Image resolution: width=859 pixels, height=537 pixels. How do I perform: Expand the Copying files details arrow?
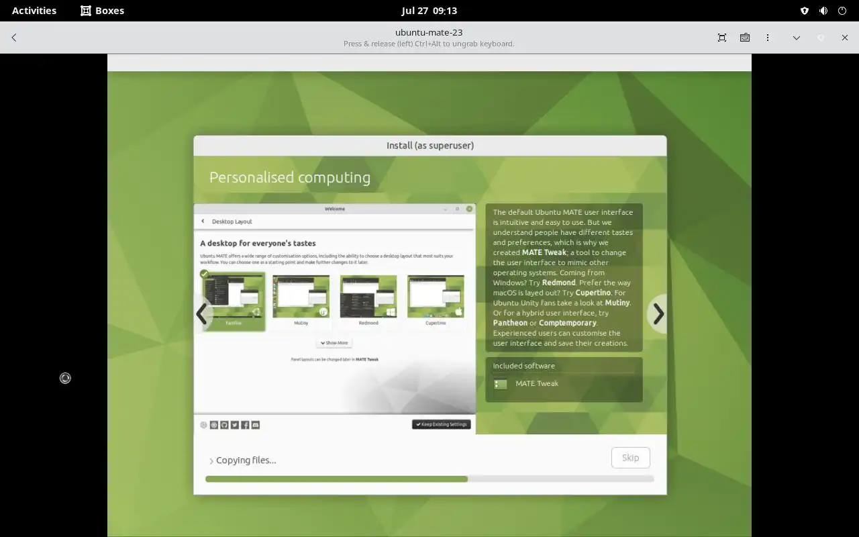[x=211, y=461]
